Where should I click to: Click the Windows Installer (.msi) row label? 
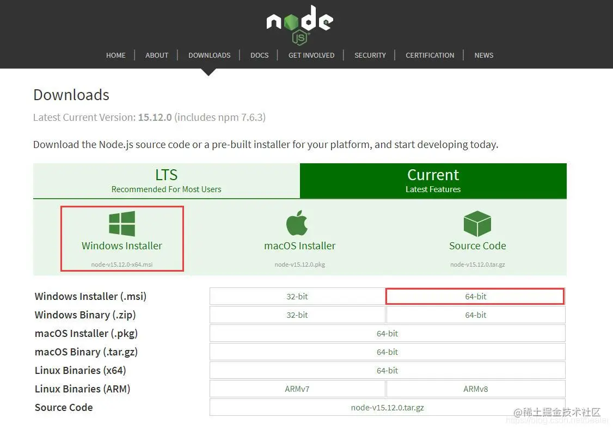tap(90, 296)
